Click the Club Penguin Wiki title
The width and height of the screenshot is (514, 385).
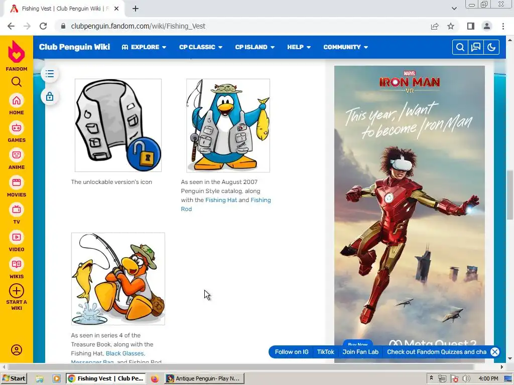pyautogui.click(x=74, y=47)
